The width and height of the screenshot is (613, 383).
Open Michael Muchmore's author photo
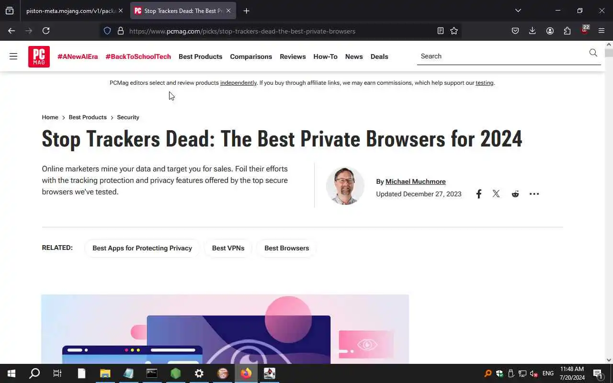(x=345, y=186)
